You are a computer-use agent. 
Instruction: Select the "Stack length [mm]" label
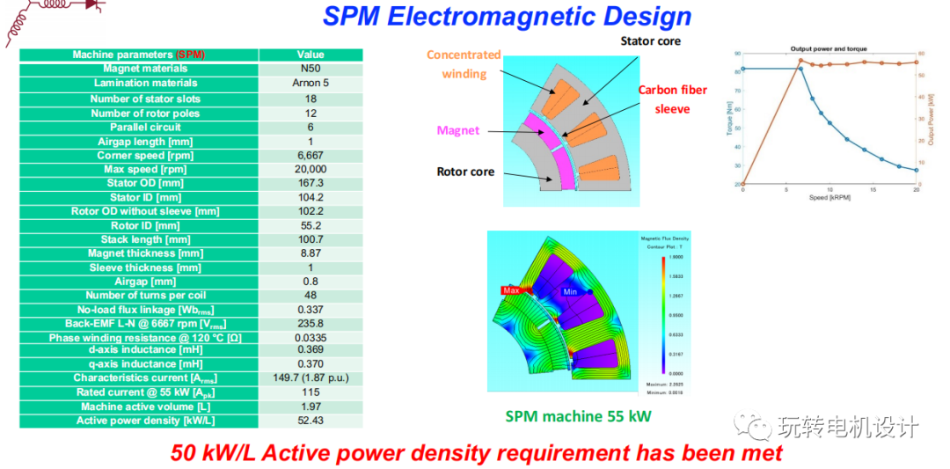(x=145, y=239)
